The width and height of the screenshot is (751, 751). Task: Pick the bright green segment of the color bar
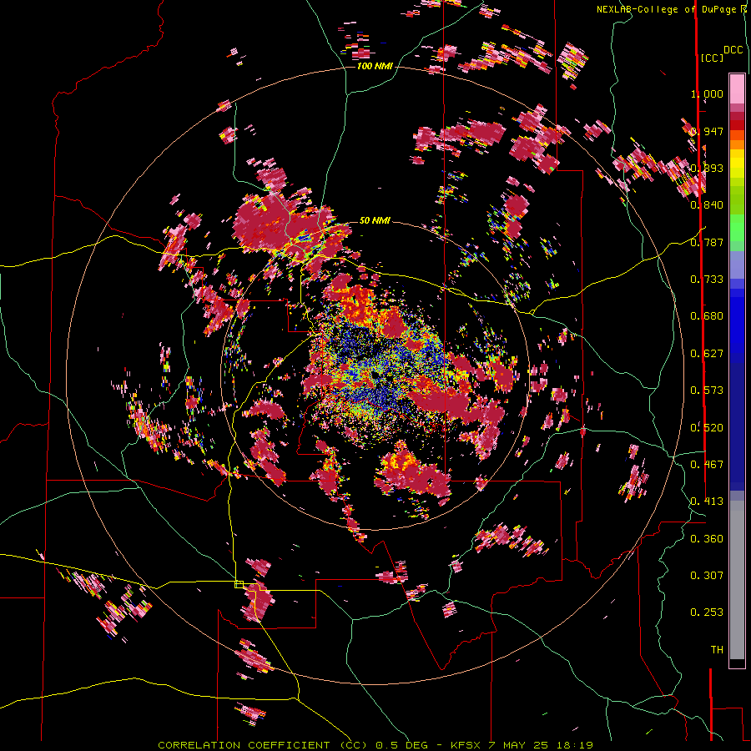click(x=737, y=228)
